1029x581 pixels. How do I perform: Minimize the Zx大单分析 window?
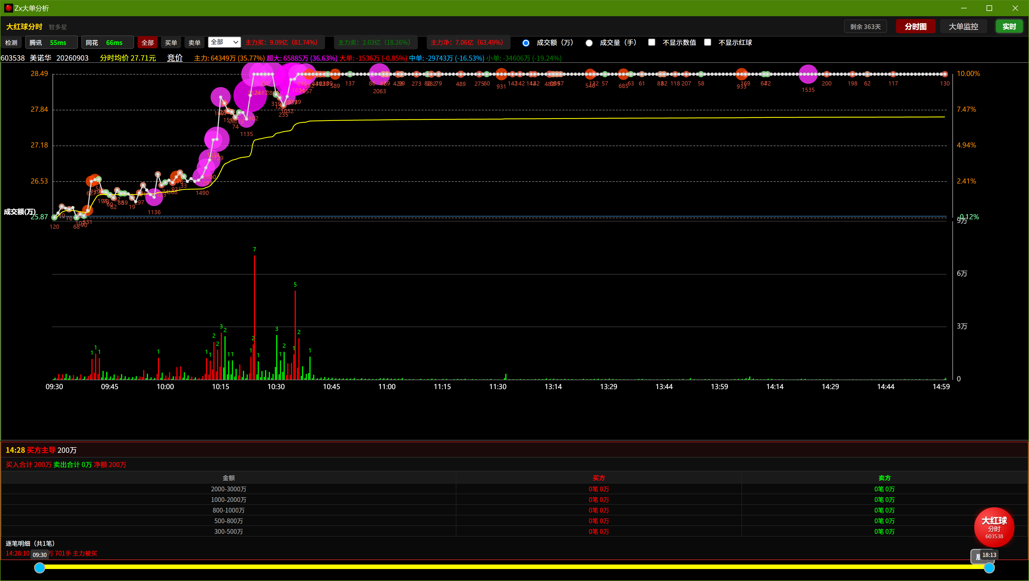[x=964, y=8]
